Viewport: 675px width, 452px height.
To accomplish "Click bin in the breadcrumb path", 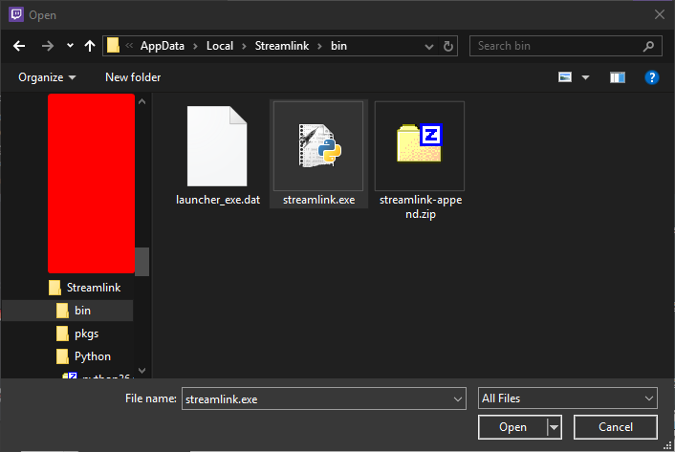I will (338, 46).
